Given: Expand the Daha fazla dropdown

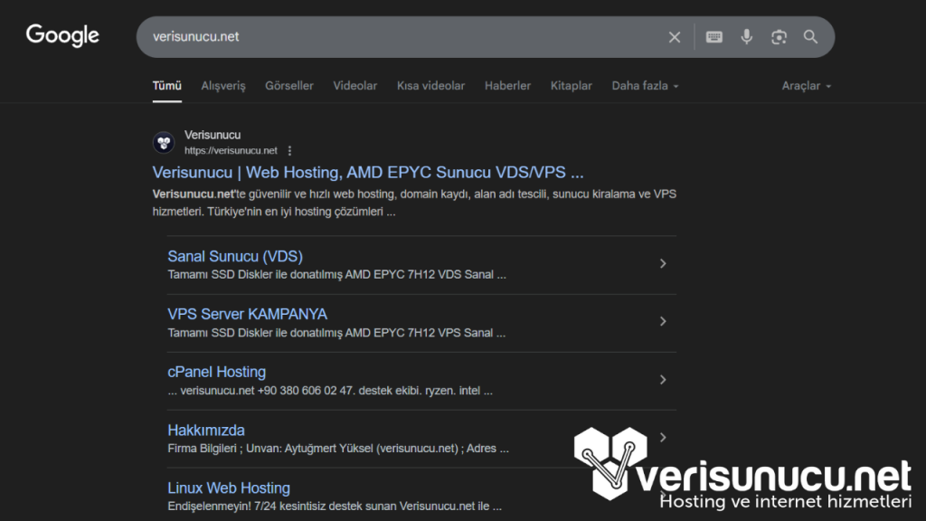Looking at the screenshot, I should coord(645,86).
